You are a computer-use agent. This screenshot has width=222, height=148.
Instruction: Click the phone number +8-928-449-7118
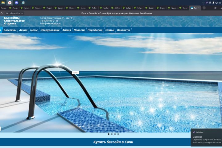[x=49, y=21]
